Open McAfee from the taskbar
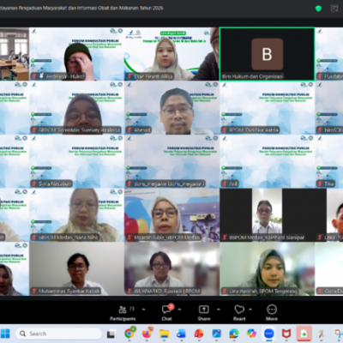Image resolution: width=343 pixels, height=343 pixels. 286,334
